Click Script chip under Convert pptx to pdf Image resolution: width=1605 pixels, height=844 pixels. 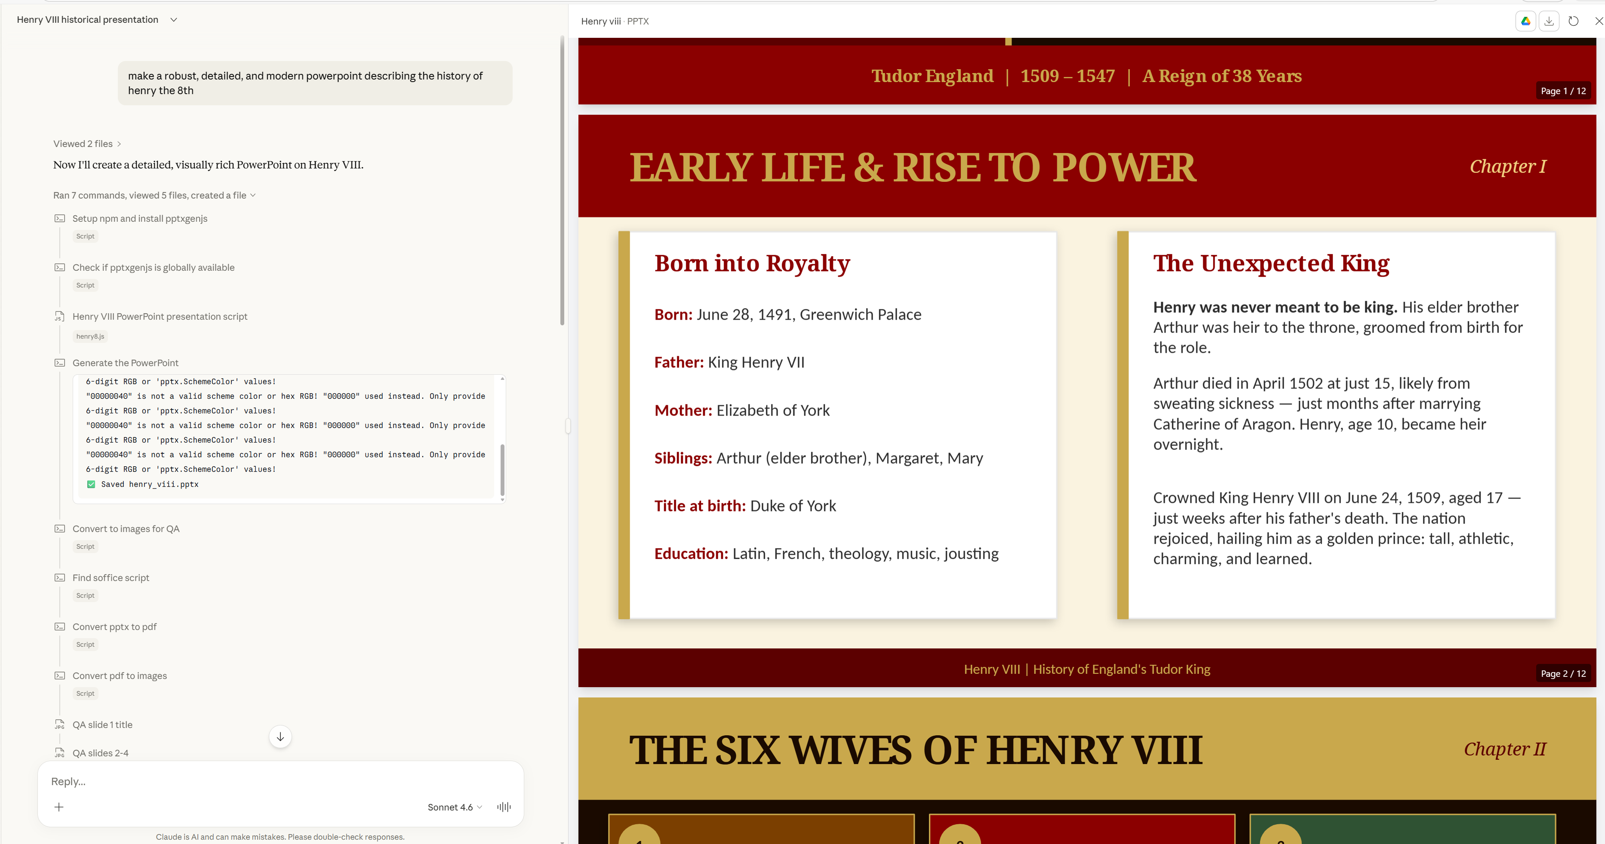[85, 644]
